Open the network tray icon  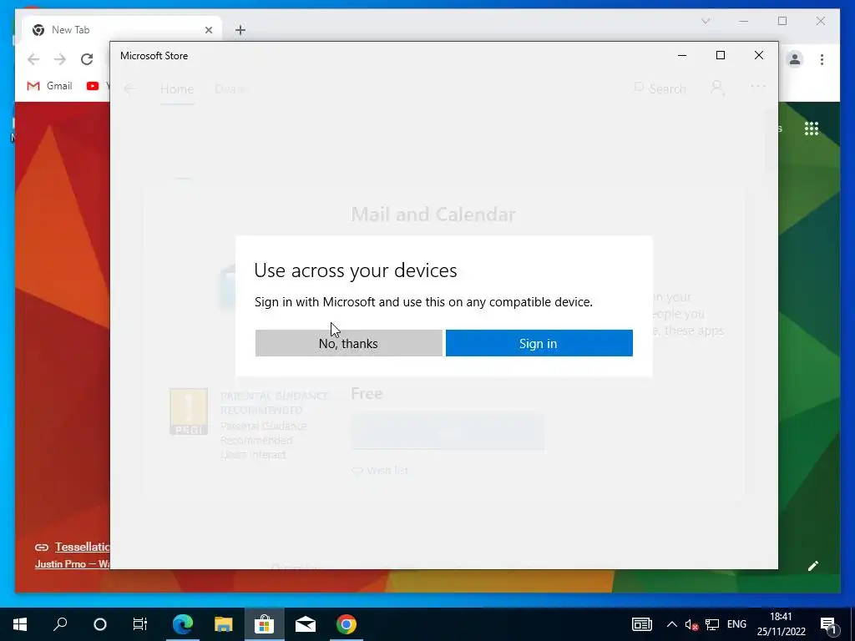(712, 624)
